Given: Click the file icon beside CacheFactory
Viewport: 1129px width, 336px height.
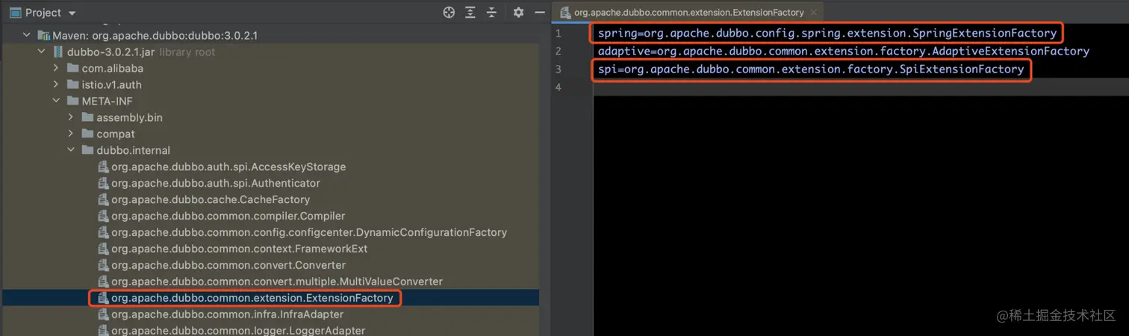Looking at the screenshot, I should point(103,199).
